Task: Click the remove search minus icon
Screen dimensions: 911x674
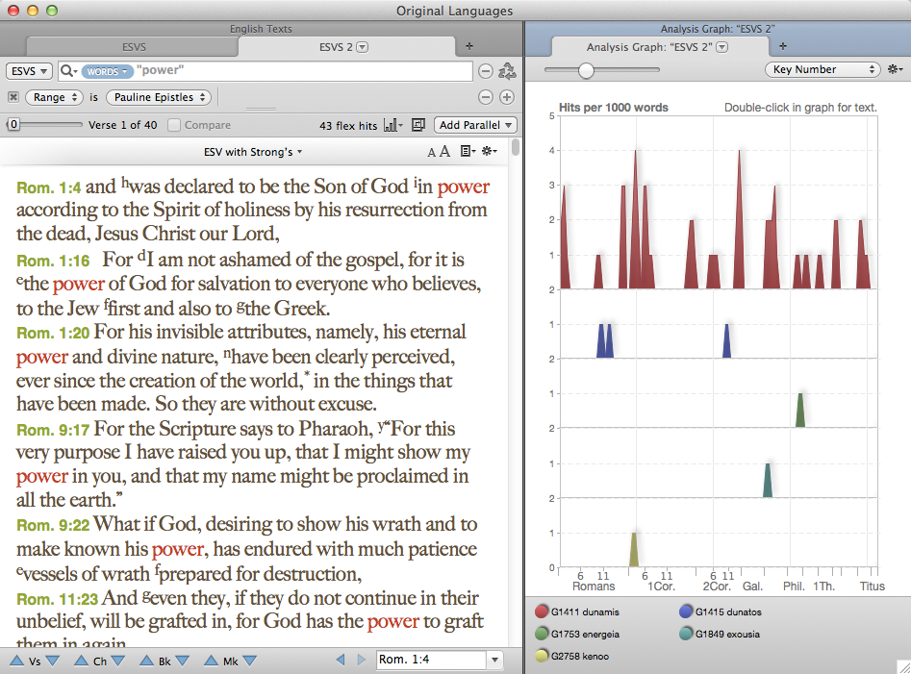Action: pyautogui.click(x=486, y=71)
